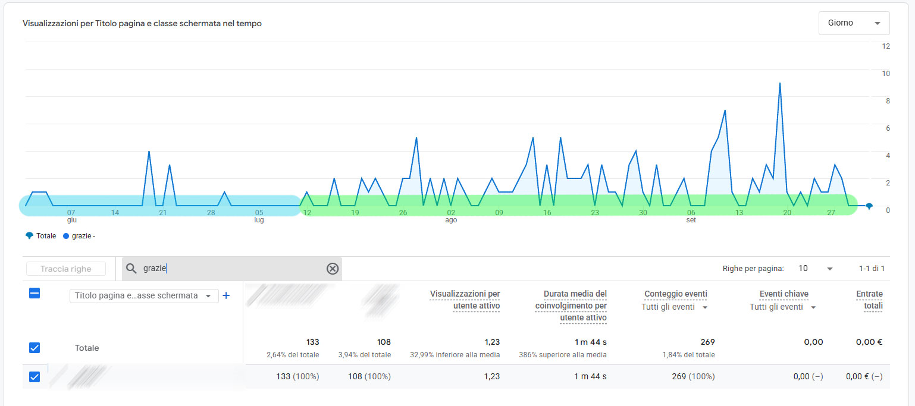Click the "269 (100%)" cell
Viewport: 915px width, 406px height.
(693, 376)
